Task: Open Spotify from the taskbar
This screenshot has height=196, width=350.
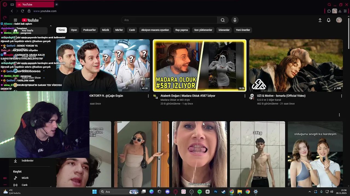Action: click(x=200, y=192)
